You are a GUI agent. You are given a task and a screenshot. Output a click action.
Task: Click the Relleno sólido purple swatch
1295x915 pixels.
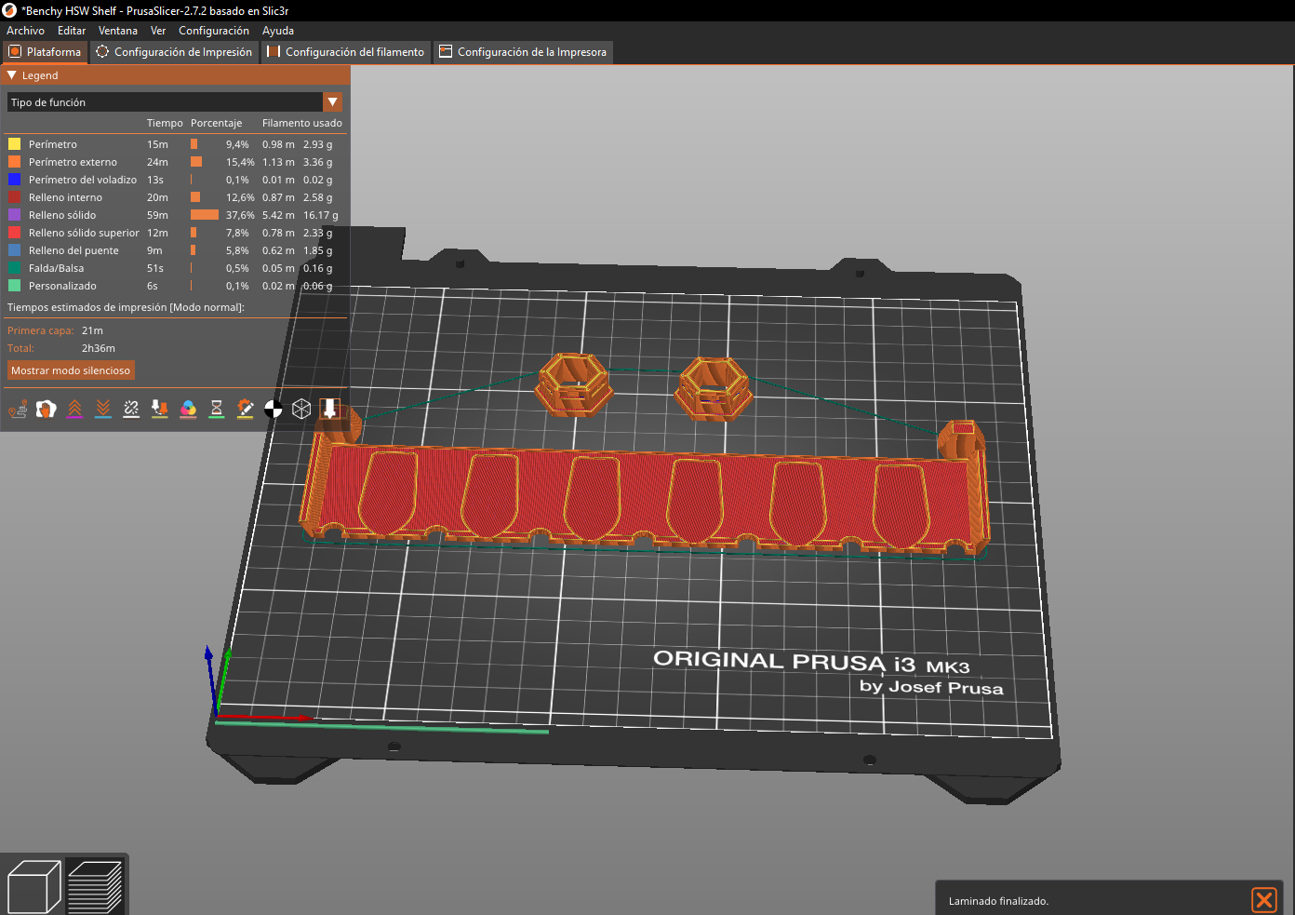click(x=14, y=215)
